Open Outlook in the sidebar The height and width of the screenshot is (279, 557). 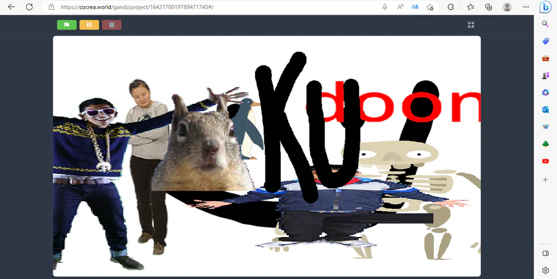[x=545, y=109]
